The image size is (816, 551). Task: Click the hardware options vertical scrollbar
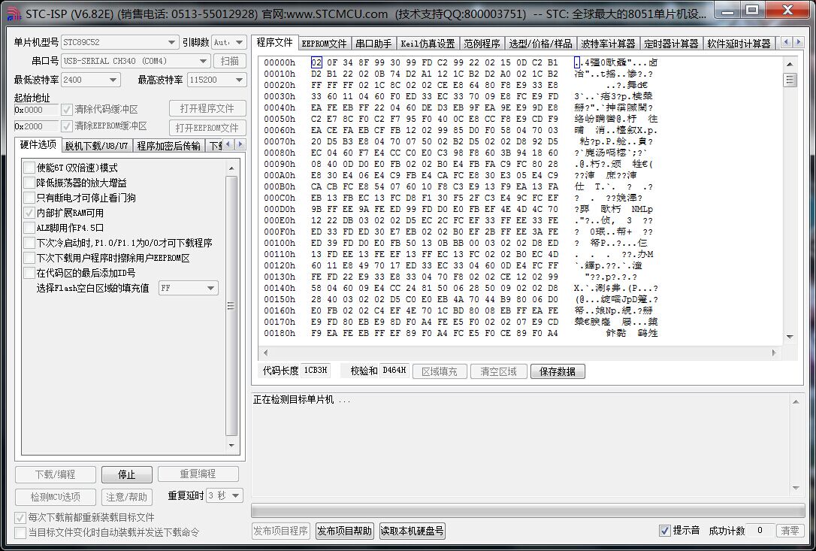(231, 301)
